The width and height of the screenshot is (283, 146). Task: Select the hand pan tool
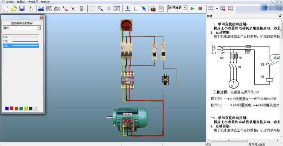pyautogui.click(x=108, y=8)
